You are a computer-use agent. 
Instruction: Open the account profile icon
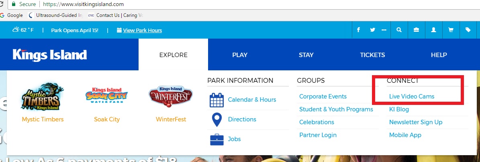(433, 30)
